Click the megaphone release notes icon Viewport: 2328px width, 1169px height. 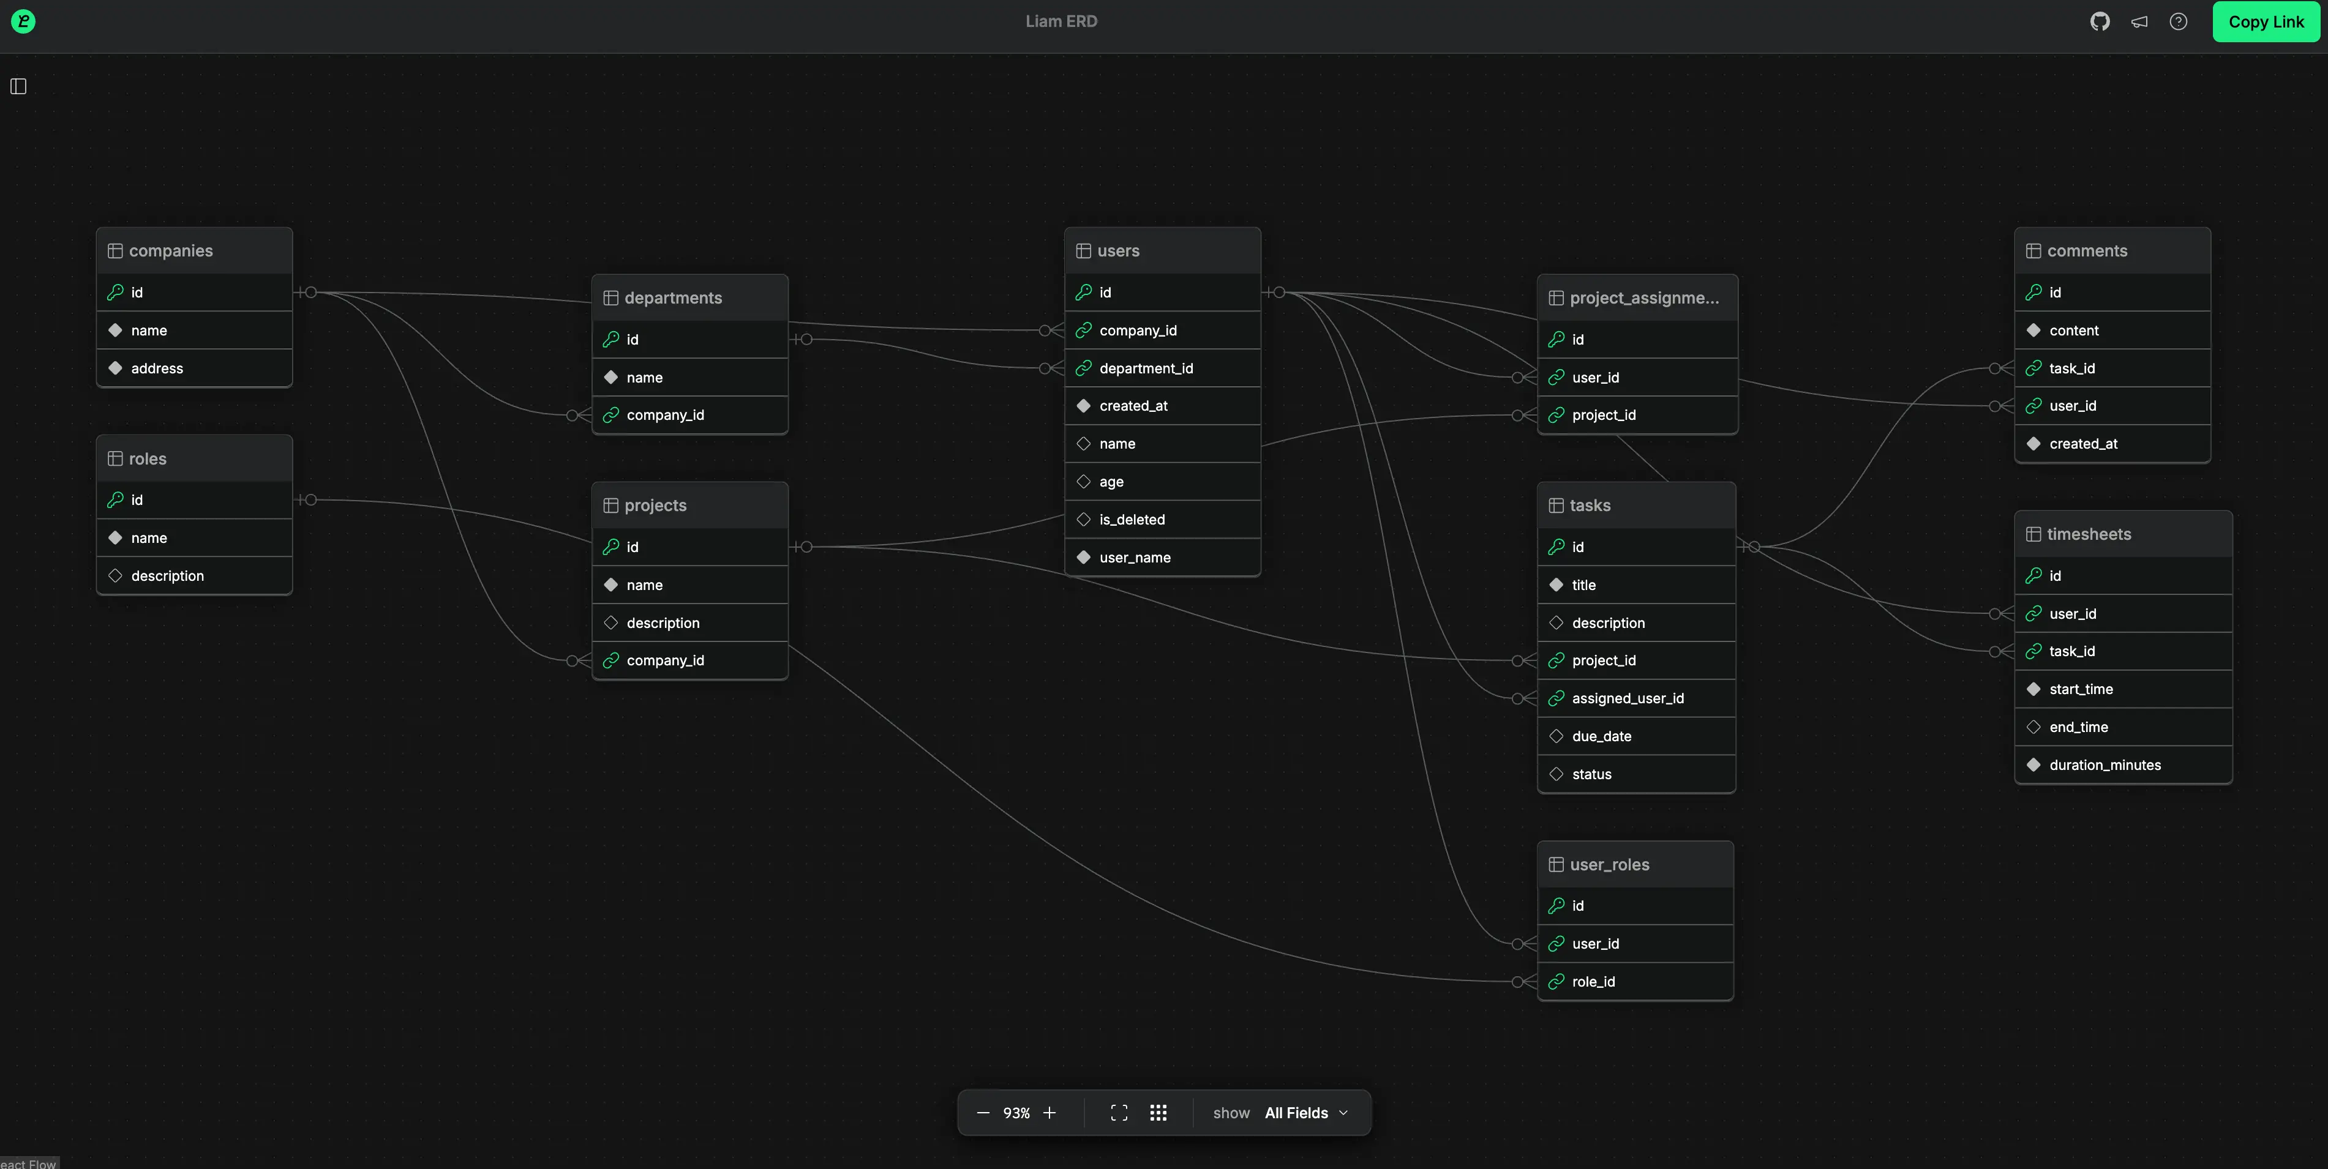2139,21
